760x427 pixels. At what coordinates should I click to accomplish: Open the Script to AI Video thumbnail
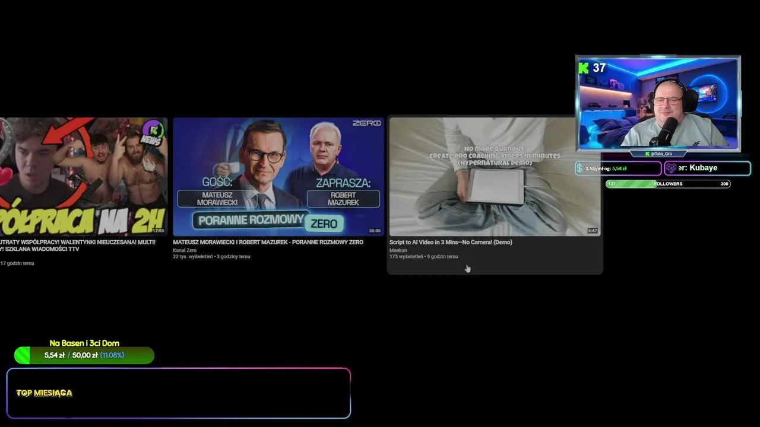click(x=495, y=176)
